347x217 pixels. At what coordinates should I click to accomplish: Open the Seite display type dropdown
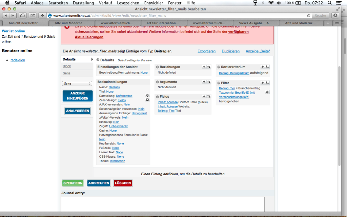pyautogui.click(x=77, y=83)
